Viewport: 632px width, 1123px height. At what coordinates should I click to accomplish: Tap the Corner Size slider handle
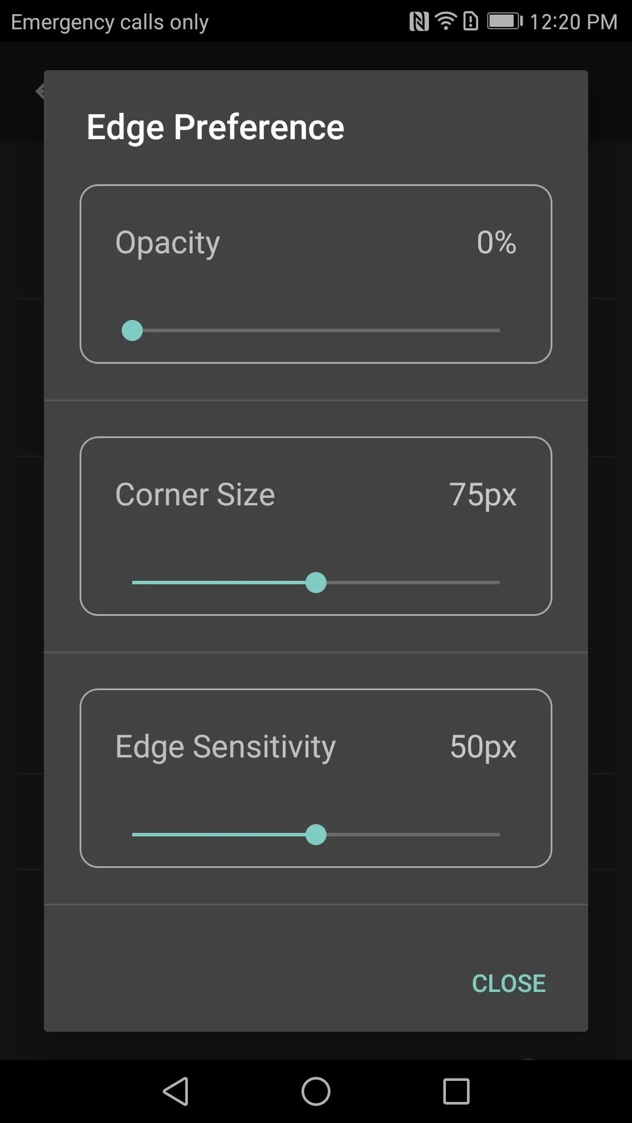316,583
